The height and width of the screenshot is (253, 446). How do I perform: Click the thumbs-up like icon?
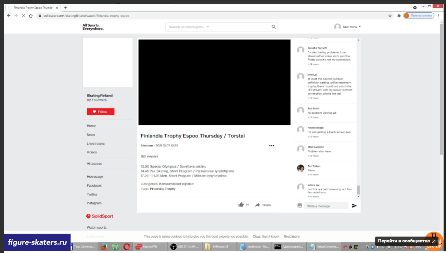point(241,205)
